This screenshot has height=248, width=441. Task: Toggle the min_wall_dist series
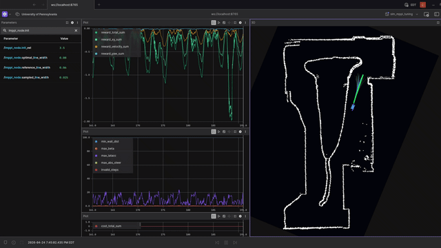click(x=110, y=142)
